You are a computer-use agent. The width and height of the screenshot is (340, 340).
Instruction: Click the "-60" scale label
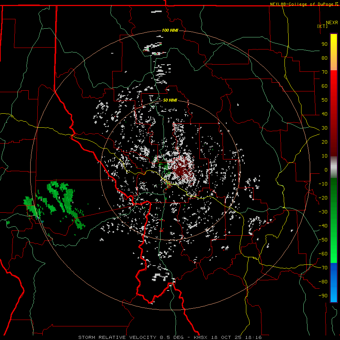pyautogui.click(x=323, y=254)
